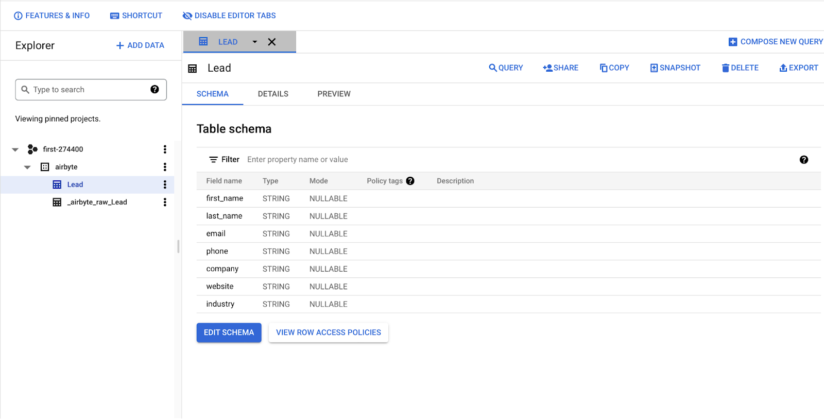Click the Lead table icon in tree
This screenshot has height=419, width=824.
(x=57, y=185)
